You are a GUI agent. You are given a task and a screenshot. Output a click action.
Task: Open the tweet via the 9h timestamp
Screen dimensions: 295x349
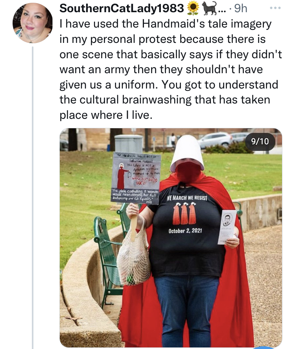(x=241, y=8)
